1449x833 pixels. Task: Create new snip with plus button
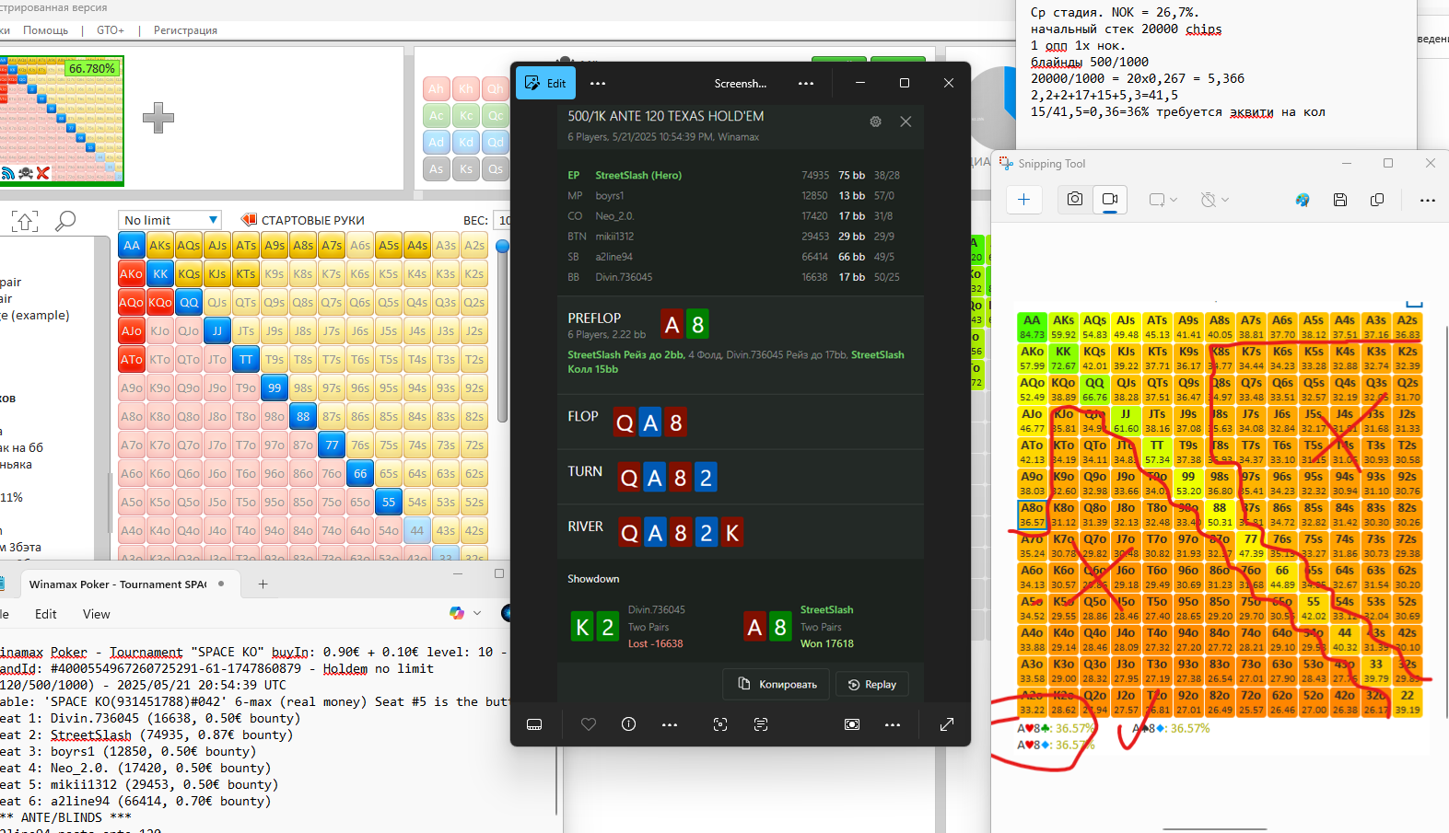[1023, 200]
